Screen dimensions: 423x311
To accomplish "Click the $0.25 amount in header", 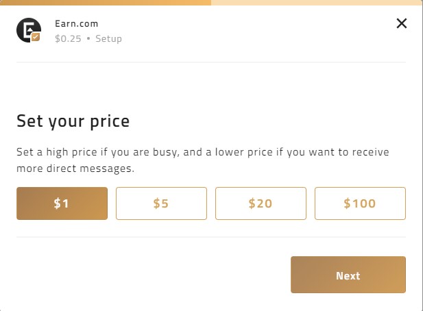I will (x=68, y=38).
